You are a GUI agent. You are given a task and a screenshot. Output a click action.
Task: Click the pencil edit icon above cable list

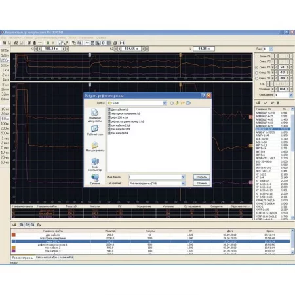(x=273, y=103)
